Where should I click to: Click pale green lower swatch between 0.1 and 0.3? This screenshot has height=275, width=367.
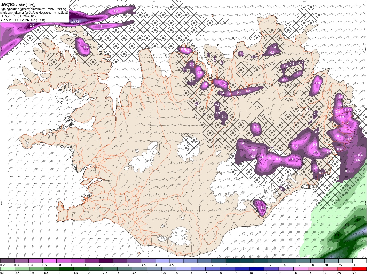(x=7, y=269)
